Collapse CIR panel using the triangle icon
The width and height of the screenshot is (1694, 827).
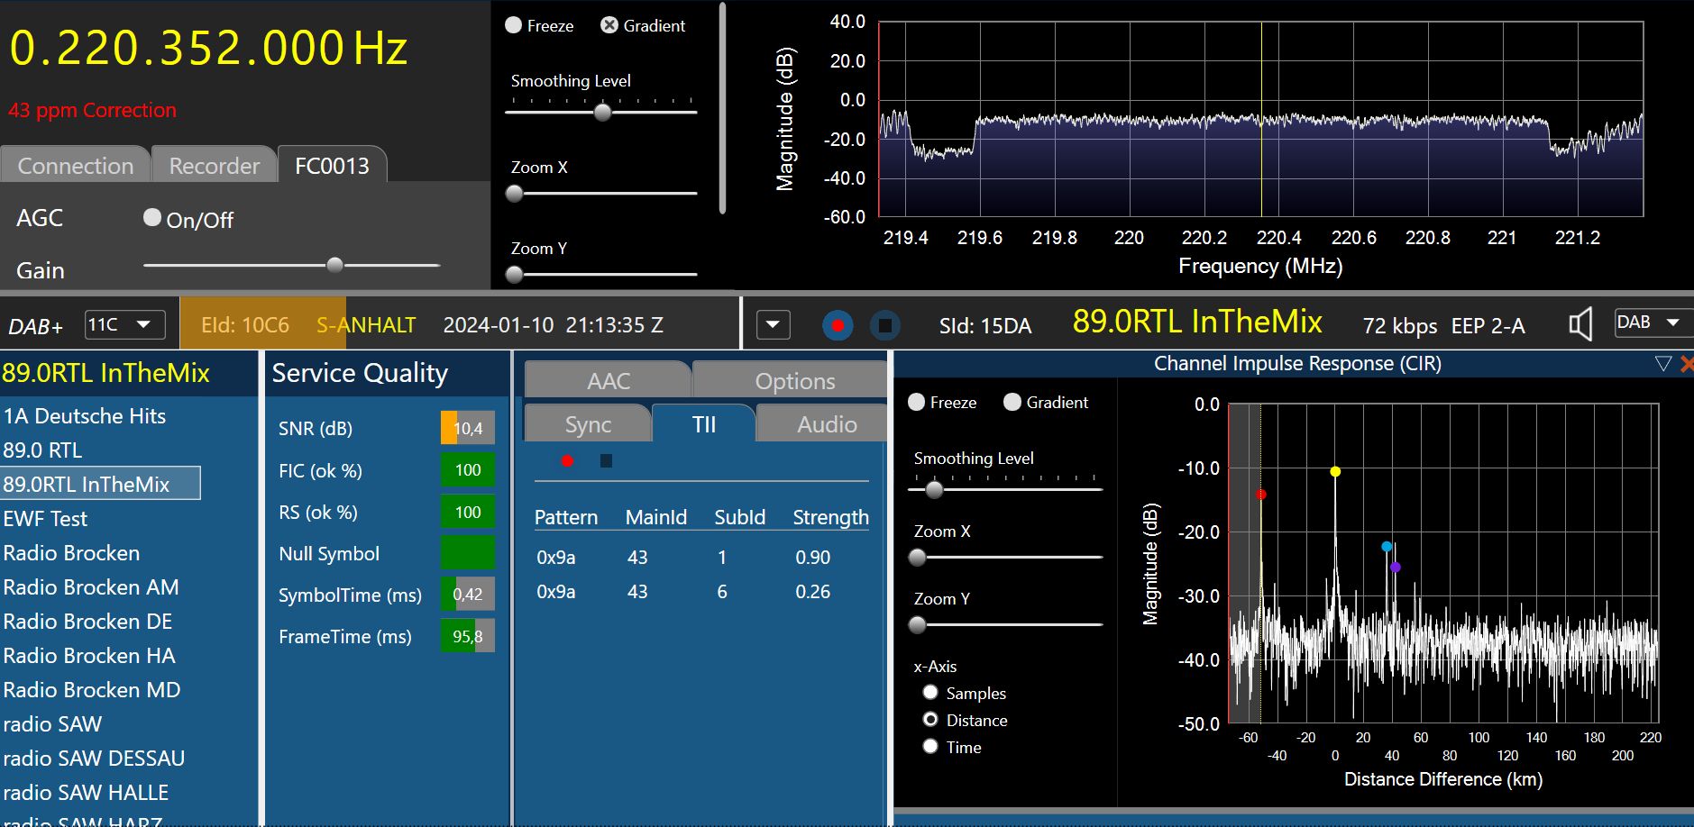coord(1663,364)
